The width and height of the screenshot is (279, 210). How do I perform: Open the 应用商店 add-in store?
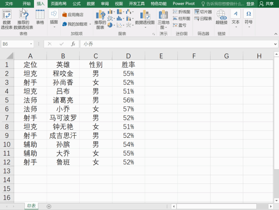(x=72, y=15)
